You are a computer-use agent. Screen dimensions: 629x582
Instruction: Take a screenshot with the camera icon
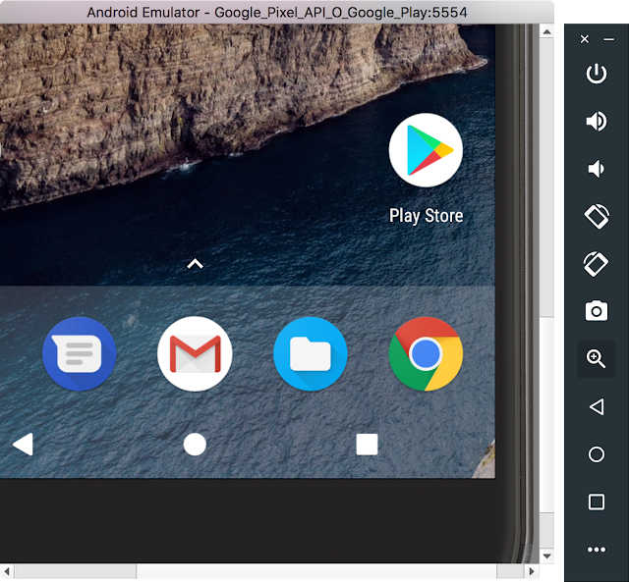pyautogui.click(x=597, y=311)
